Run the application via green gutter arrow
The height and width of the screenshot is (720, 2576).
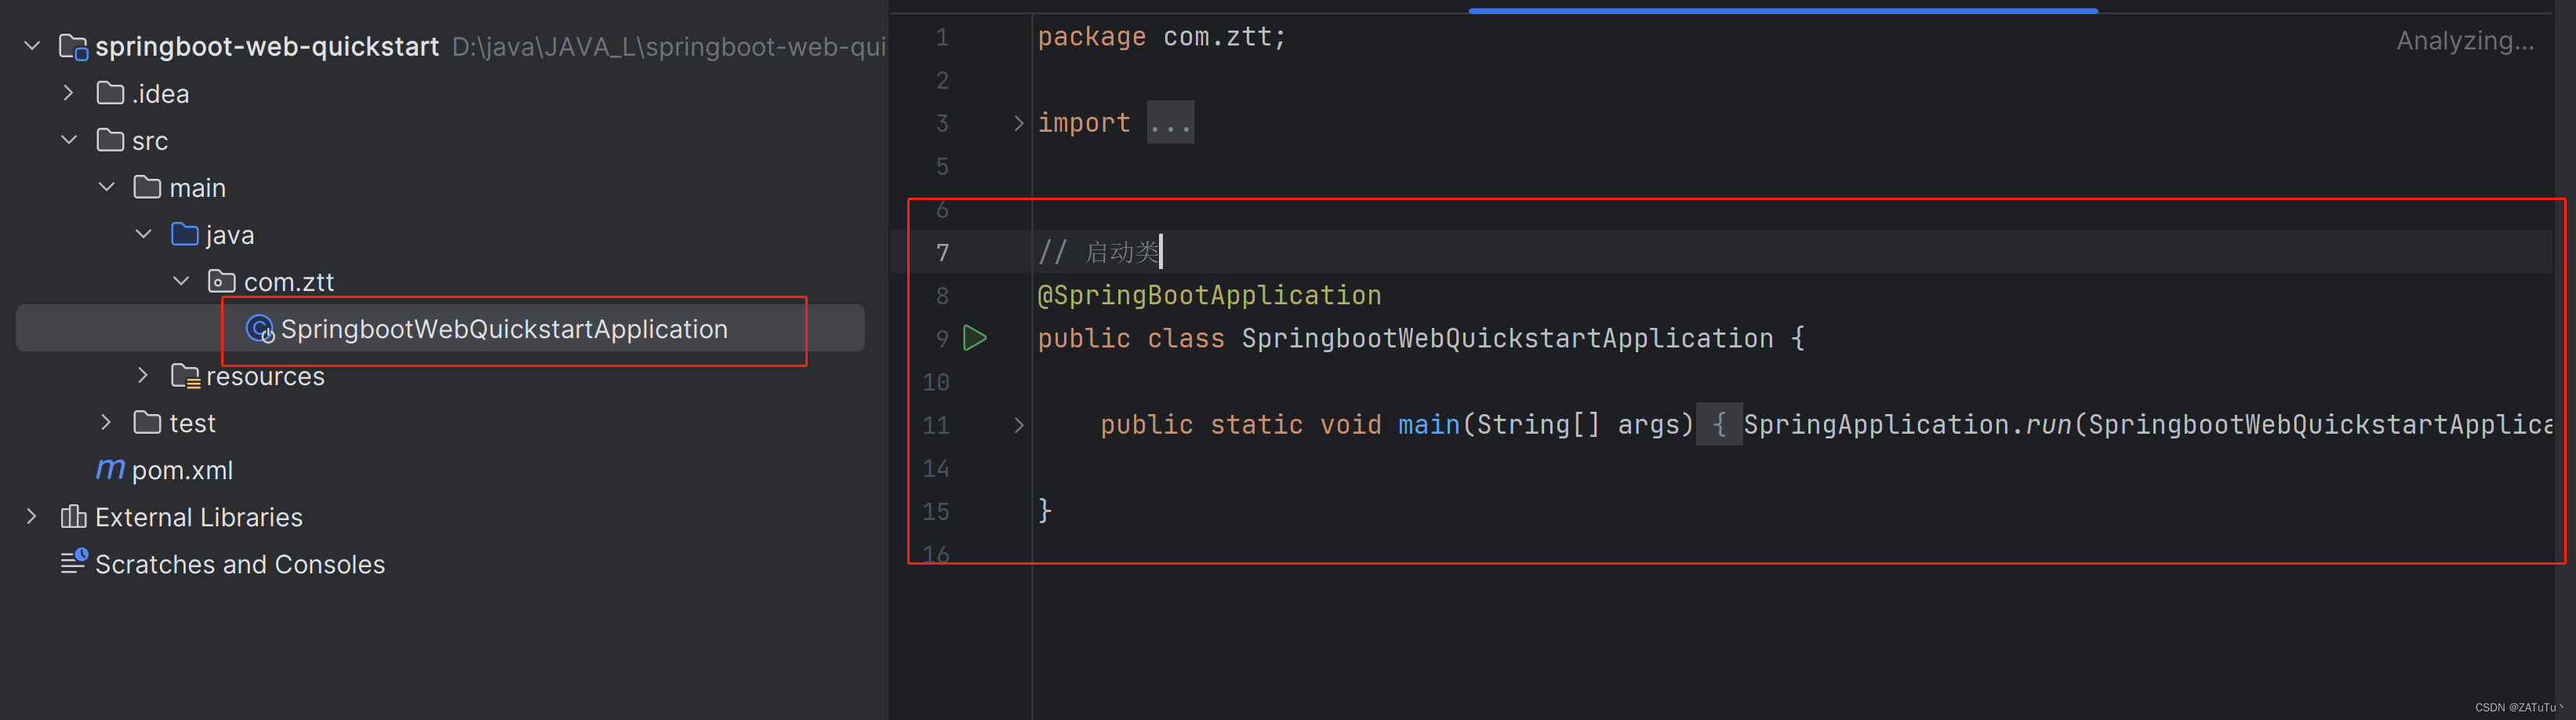pos(975,338)
